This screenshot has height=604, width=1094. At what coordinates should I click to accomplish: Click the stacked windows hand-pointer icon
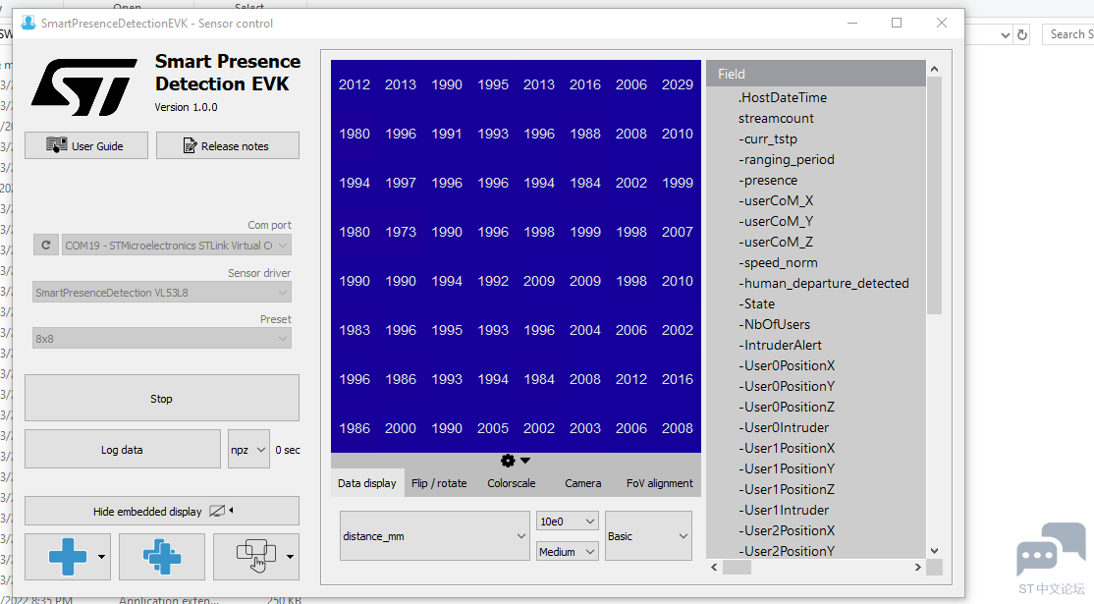(256, 557)
